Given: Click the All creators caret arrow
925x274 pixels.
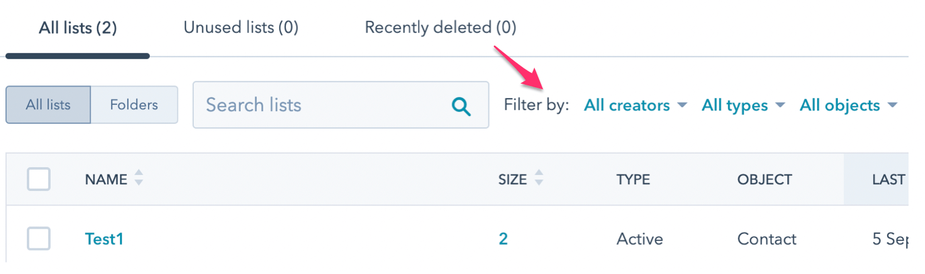Looking at the screenshot, I should [x=682, y=106].
